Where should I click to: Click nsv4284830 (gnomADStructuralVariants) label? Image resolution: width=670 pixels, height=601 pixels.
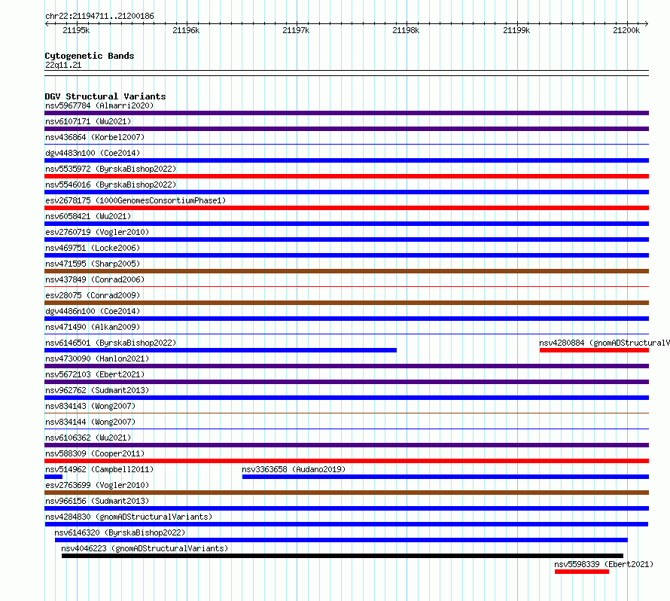pos(129,517)
